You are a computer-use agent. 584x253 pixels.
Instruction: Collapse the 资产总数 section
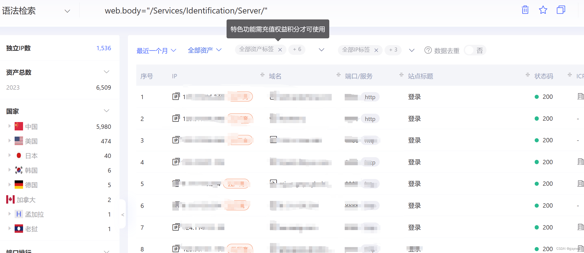107,72
